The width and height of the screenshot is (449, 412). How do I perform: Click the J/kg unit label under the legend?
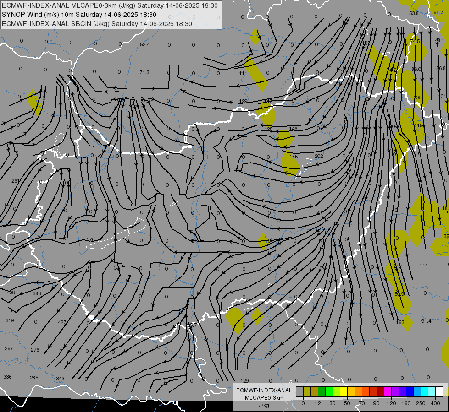[x=264, y=405]
